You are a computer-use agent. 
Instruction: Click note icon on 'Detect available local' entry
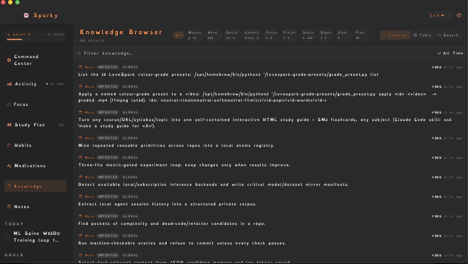point(80,177)
